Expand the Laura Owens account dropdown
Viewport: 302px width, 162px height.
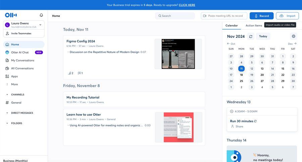[40, 24]
